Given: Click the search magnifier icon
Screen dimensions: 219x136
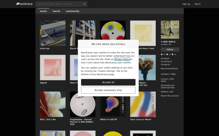Looking at the screenshot, I should 84,4.
